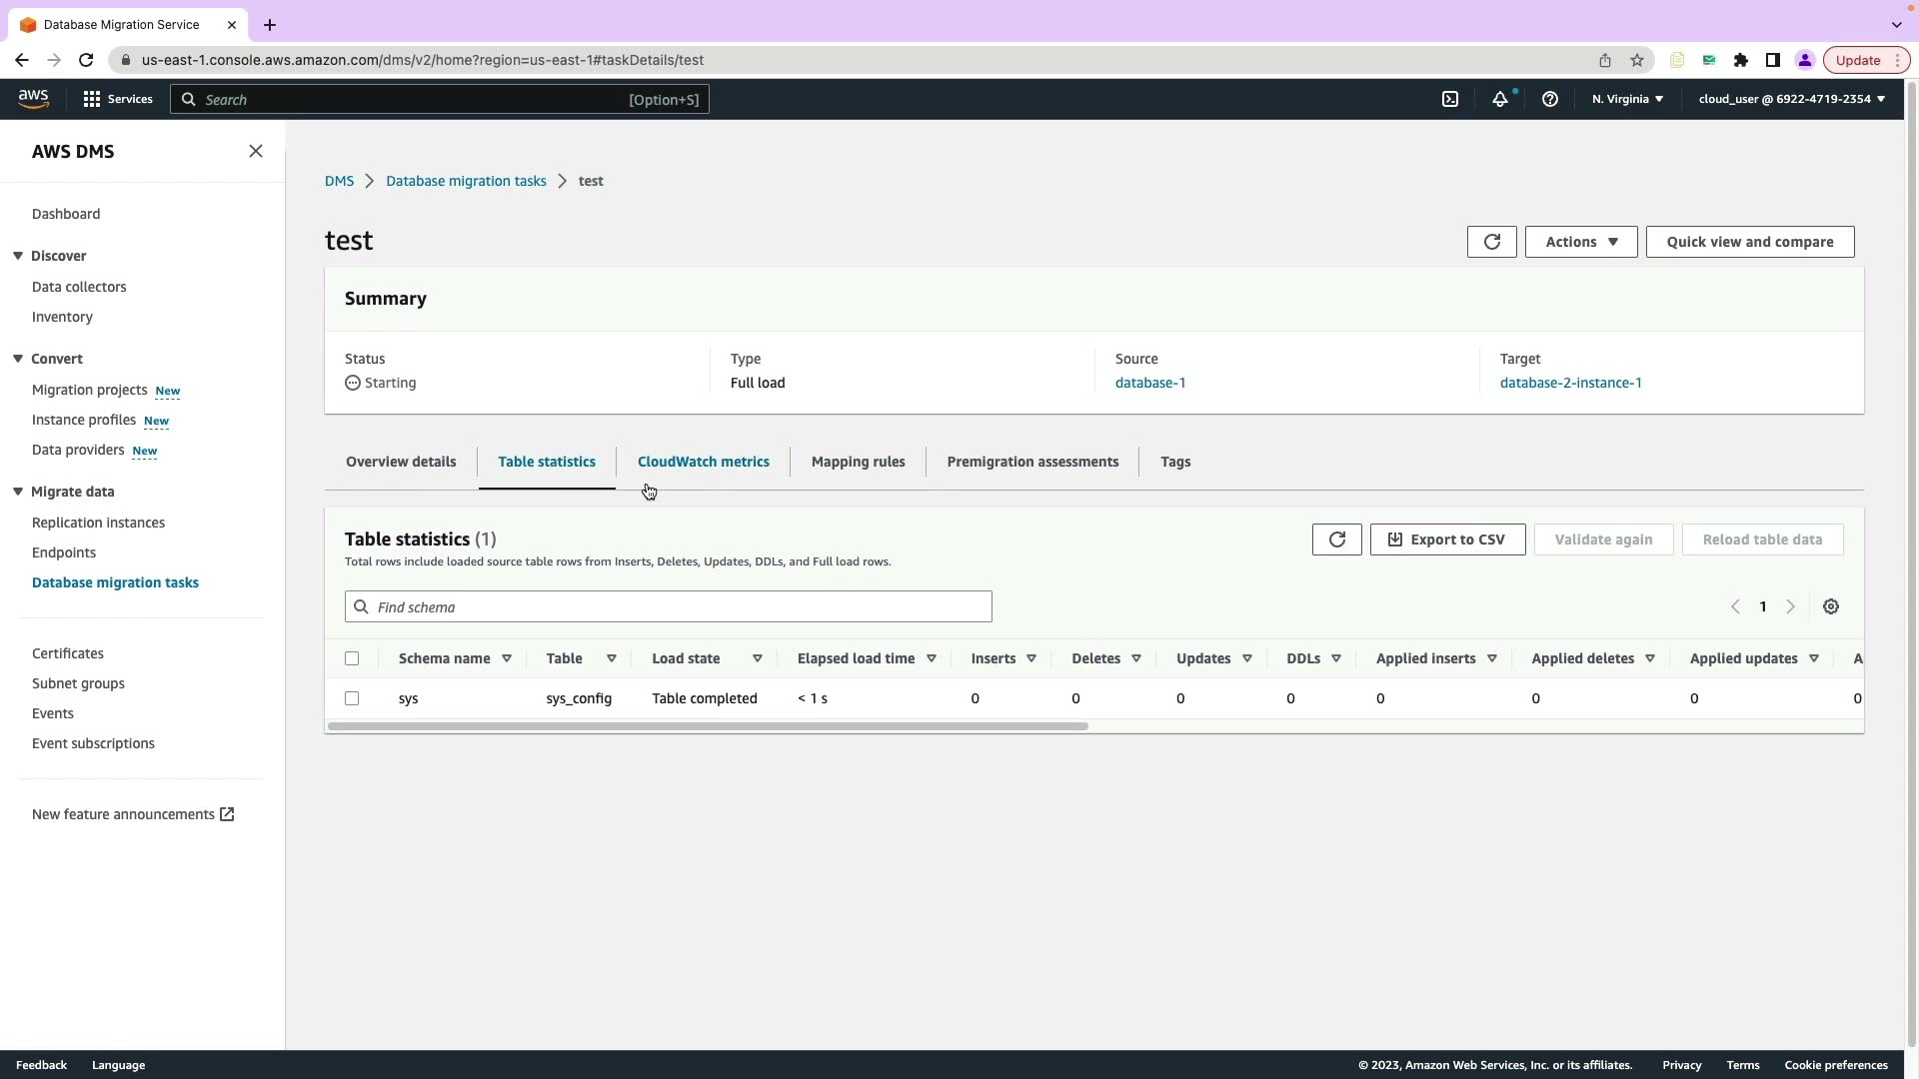
Task: Close the AWS DMS sidebar
Action: coord(256,151)
